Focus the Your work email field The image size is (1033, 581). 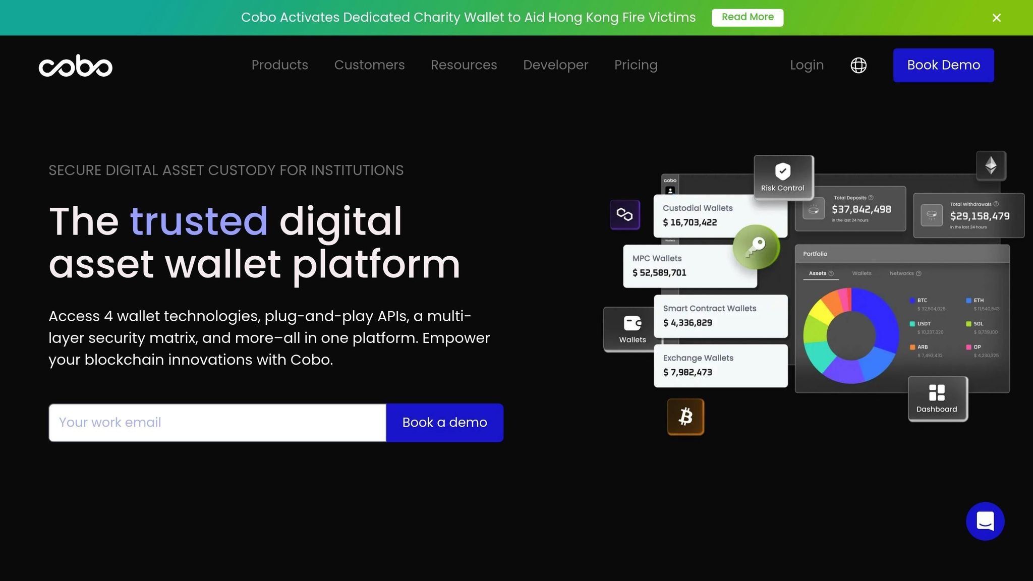coord(217,423)
